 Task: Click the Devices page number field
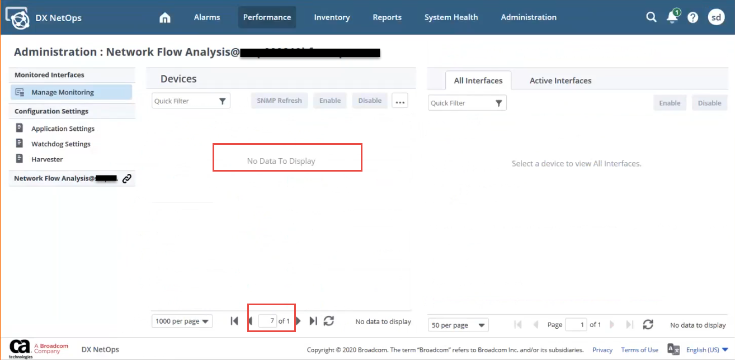267,321
